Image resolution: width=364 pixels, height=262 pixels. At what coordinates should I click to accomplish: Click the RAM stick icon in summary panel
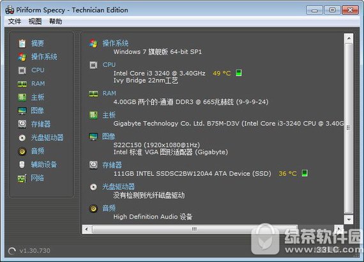coord(93,94)
